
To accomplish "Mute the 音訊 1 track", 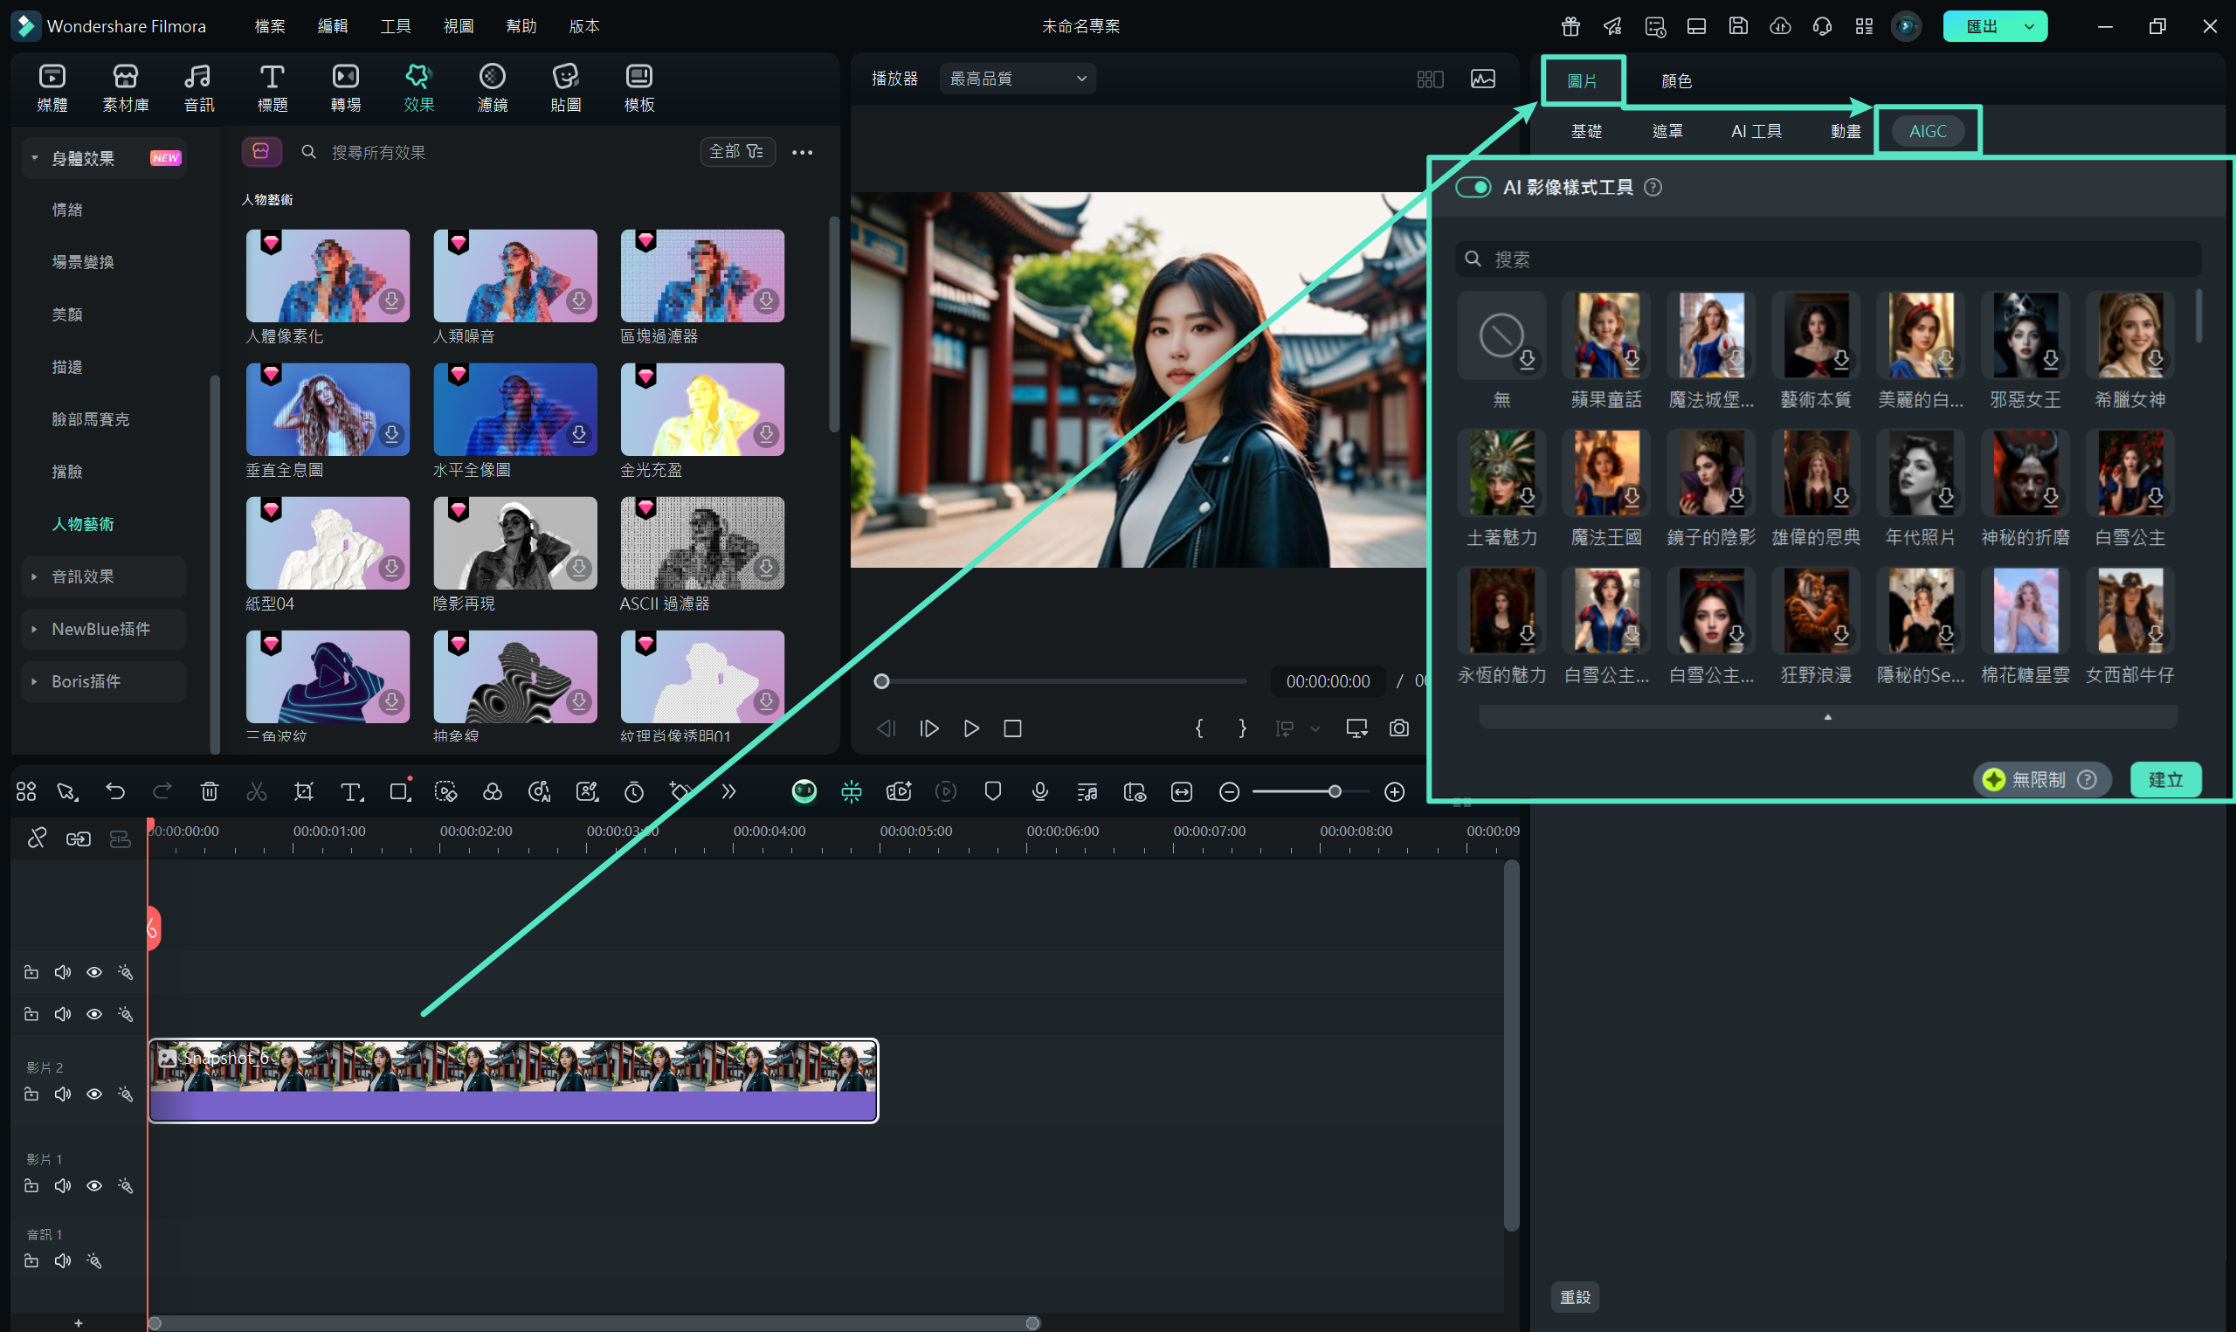I will tap(63, 1261).
